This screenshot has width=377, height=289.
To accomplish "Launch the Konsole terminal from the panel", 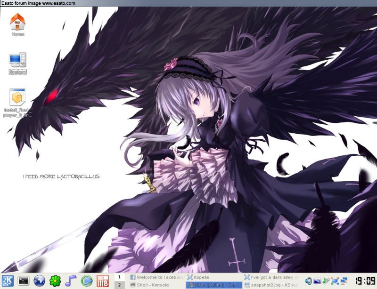I will (24, 281).
